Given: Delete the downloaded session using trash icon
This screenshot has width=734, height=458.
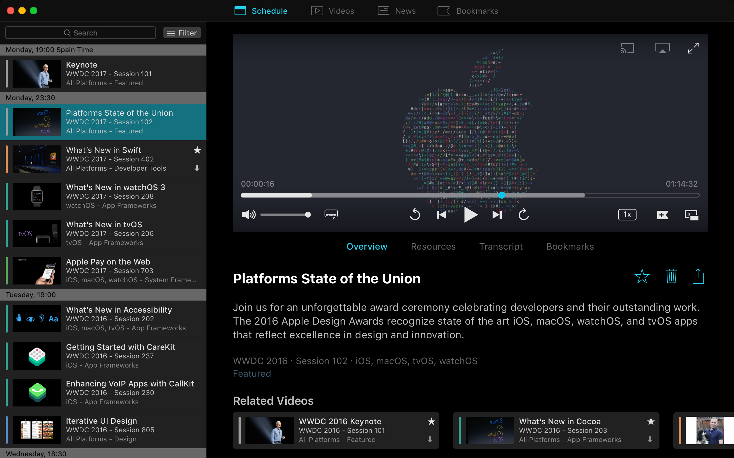Looking at the screenshot, I should coord(671,276).
